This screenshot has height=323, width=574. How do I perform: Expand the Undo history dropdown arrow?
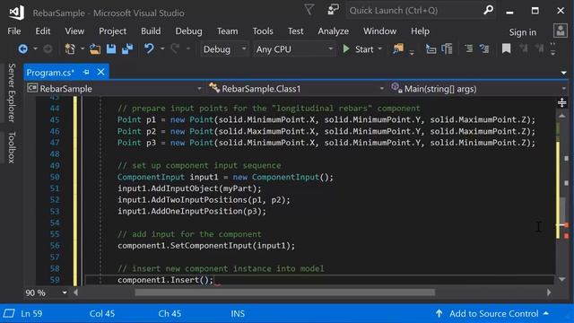click(x=162, y=48)
